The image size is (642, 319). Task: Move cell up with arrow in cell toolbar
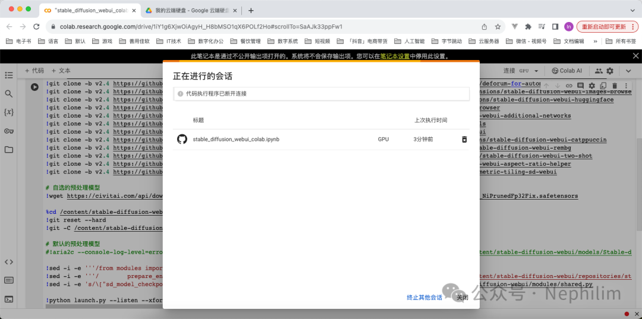tap(546, 86)
